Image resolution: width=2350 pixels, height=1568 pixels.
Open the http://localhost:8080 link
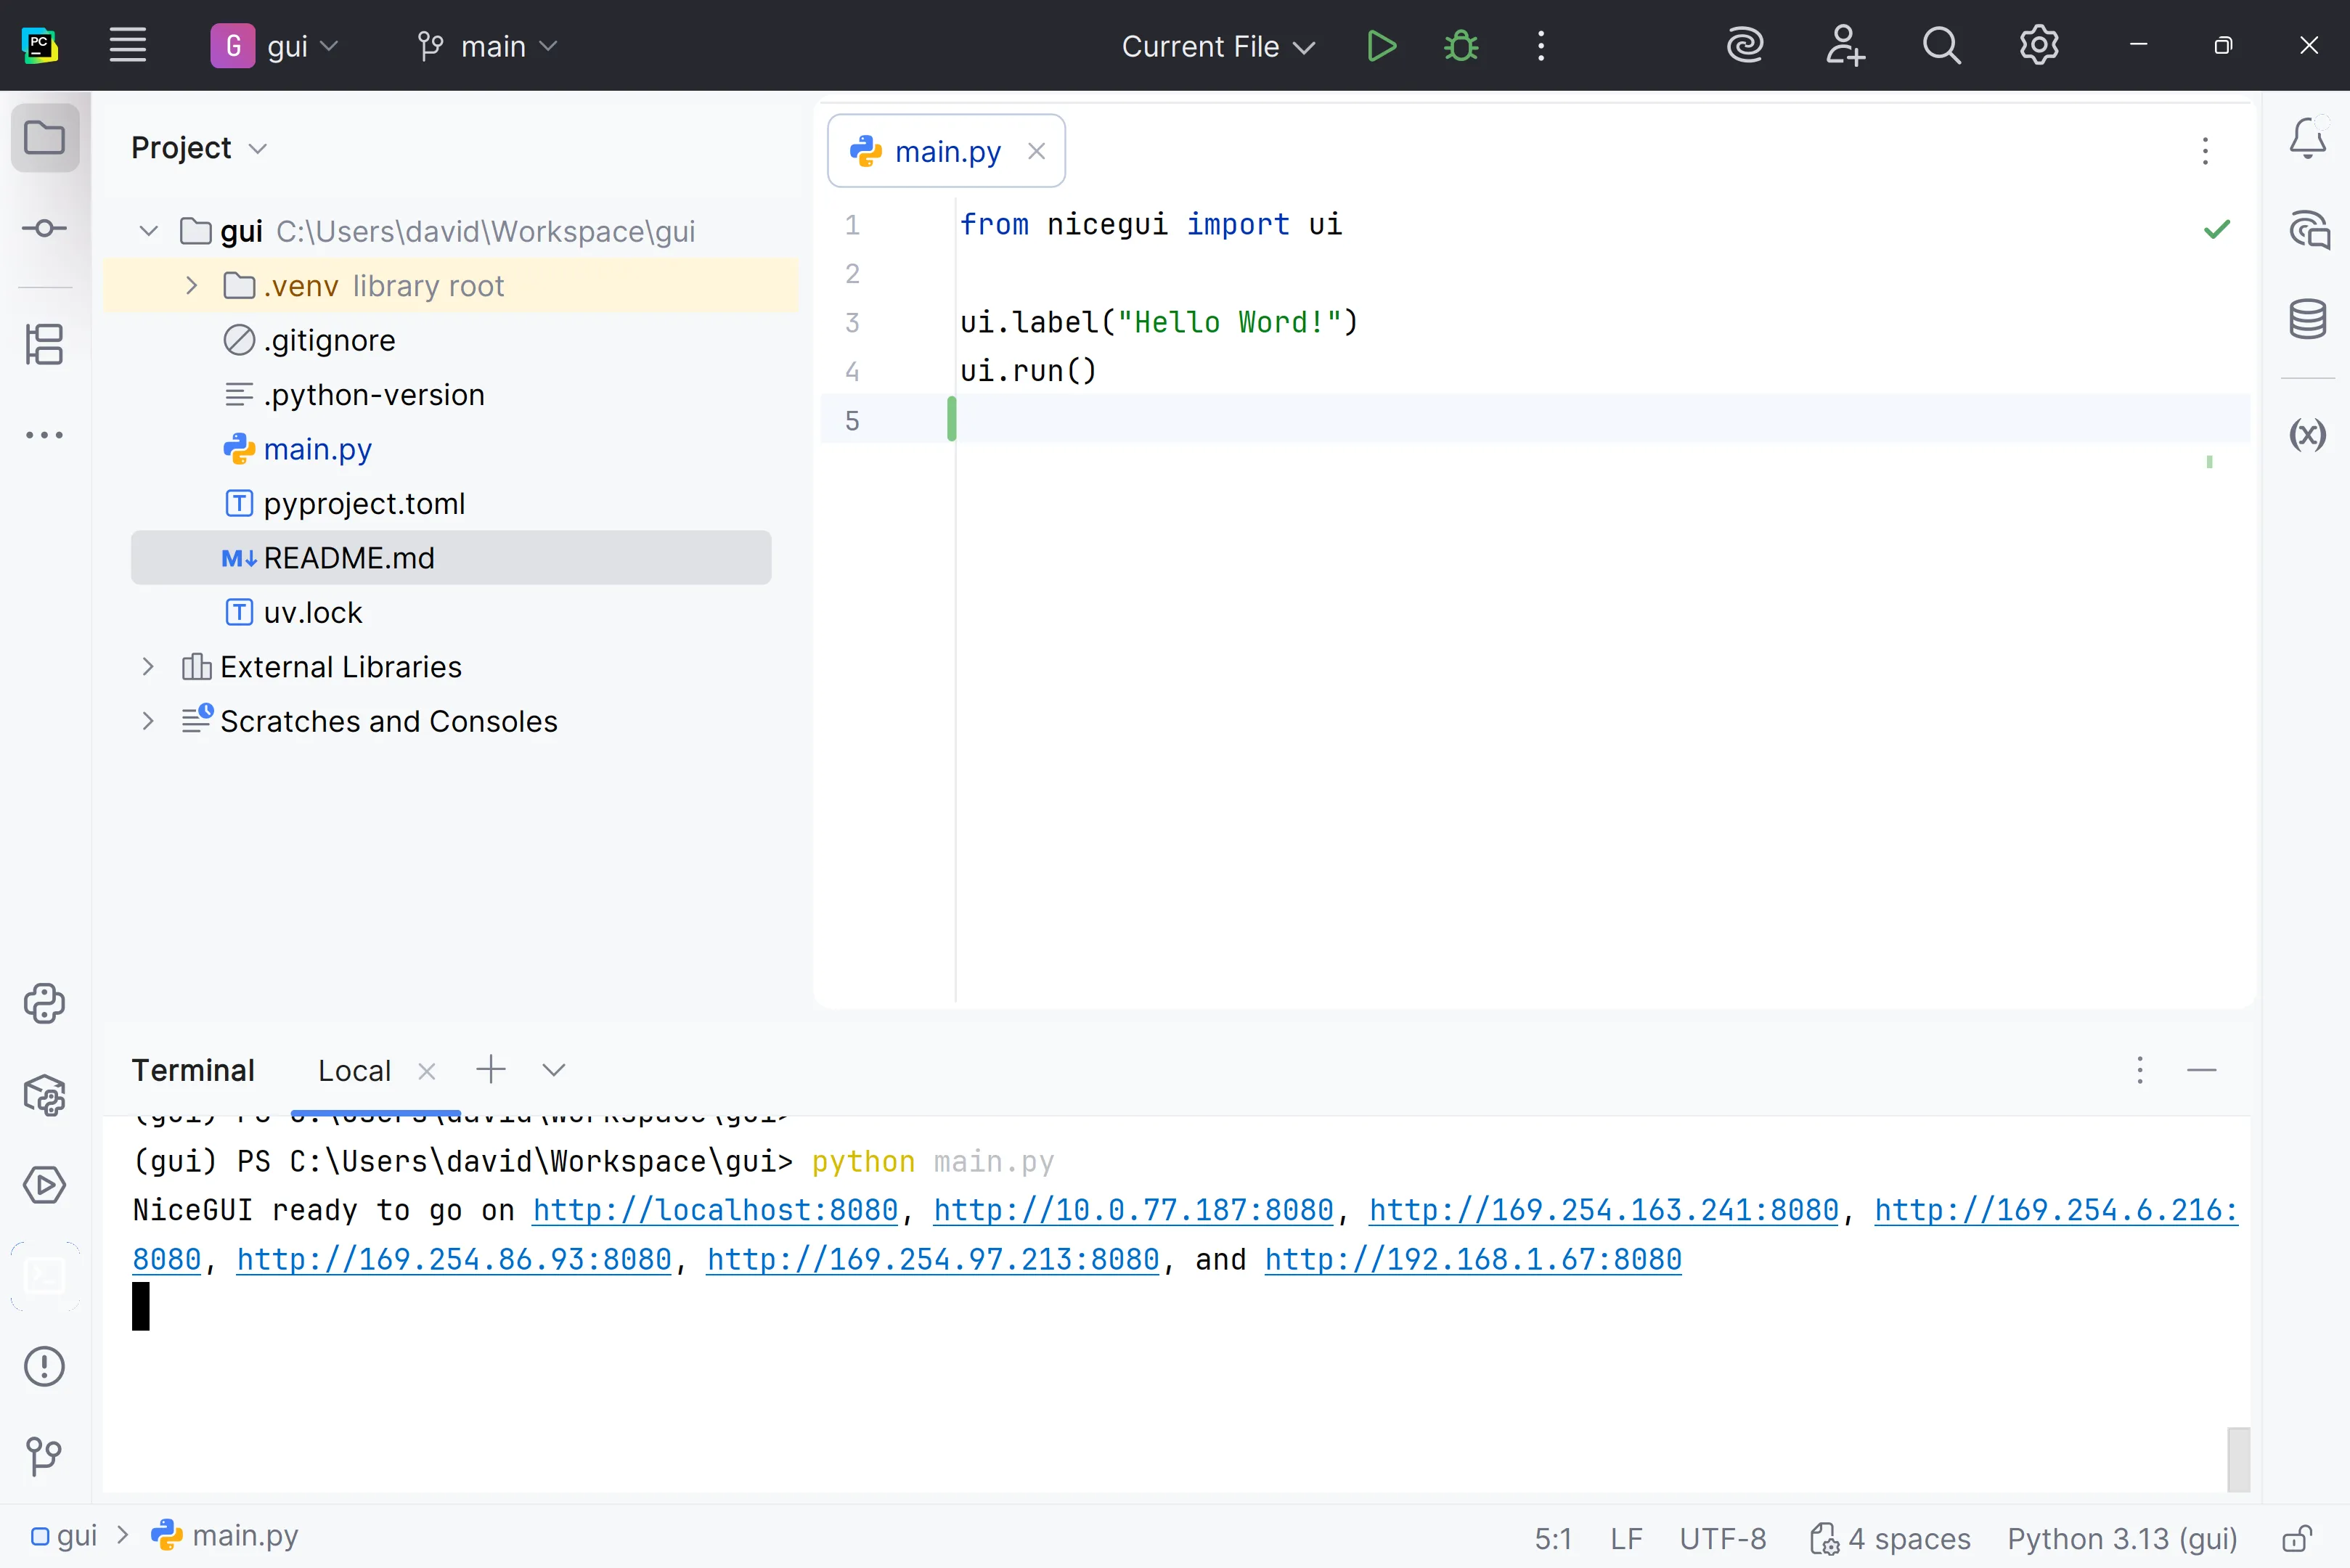coord(715,1210)
